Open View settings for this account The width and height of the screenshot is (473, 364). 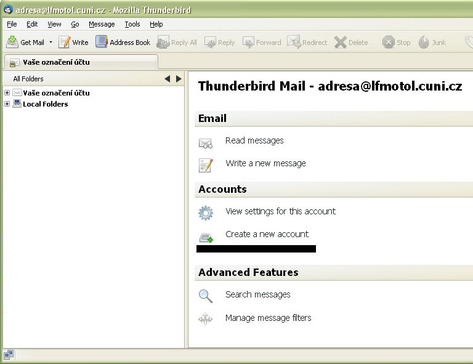click(x=281, y=211)
